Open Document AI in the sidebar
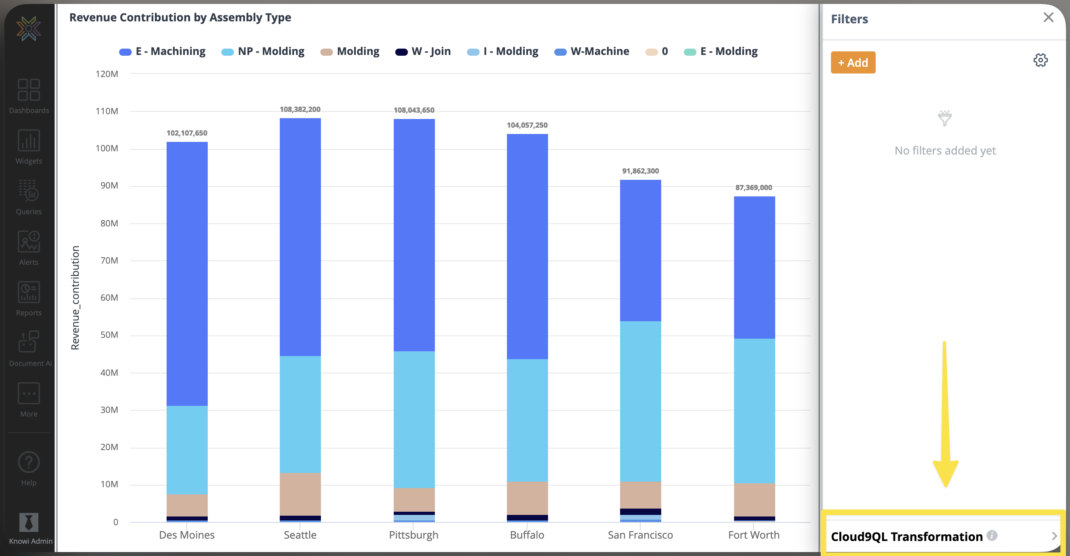Screen dimensions: 1070x556 [30, 349]
